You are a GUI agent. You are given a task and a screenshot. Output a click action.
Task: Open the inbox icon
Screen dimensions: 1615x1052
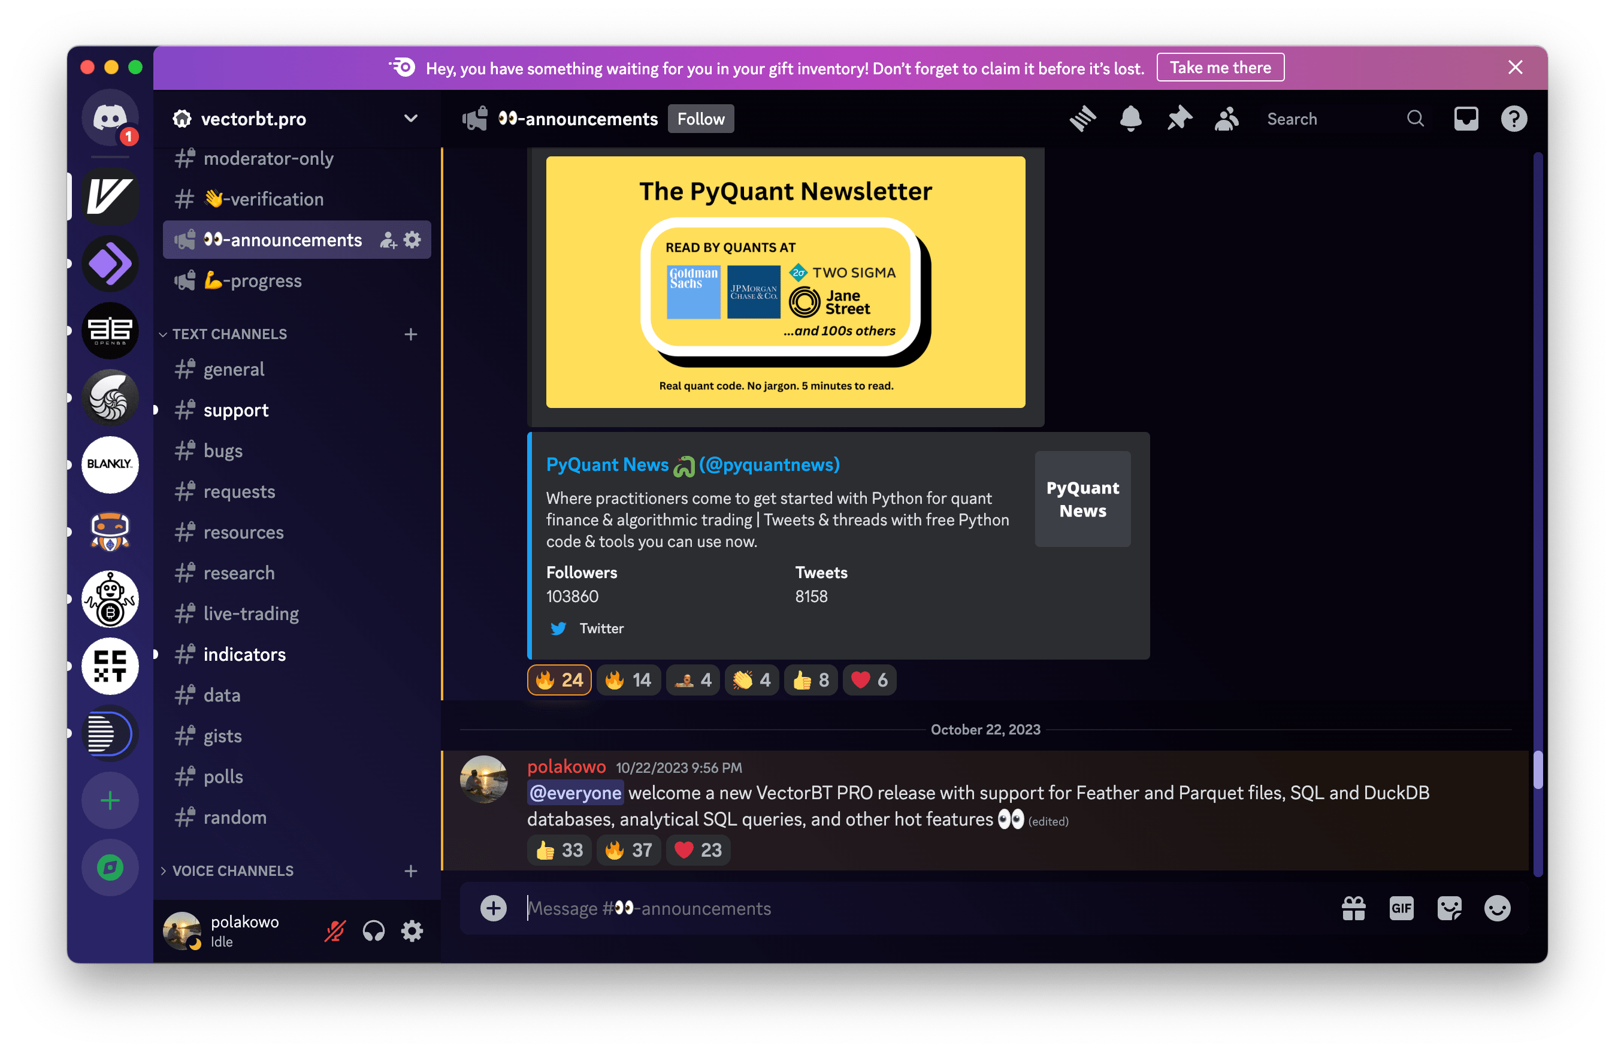pyautogui.click(x=1466, y=119)
